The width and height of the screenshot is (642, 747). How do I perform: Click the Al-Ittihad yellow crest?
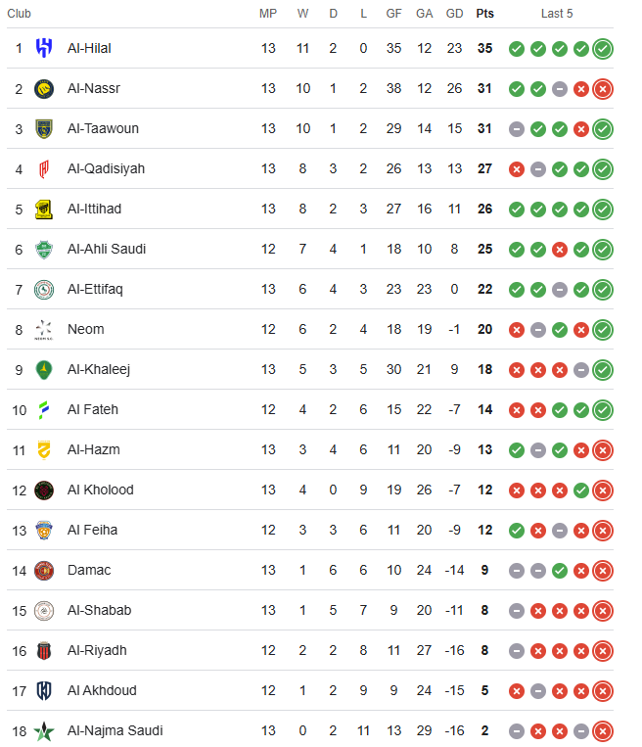point(44,209)
